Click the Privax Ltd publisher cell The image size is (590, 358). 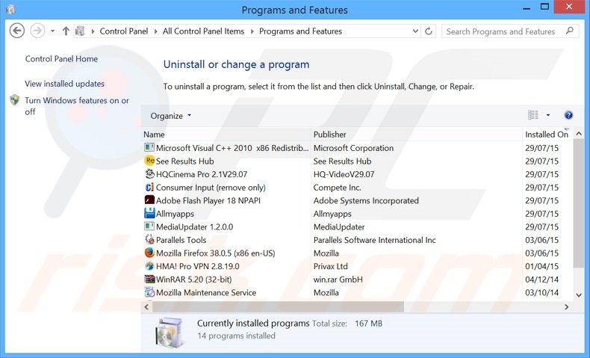point(331,267)
